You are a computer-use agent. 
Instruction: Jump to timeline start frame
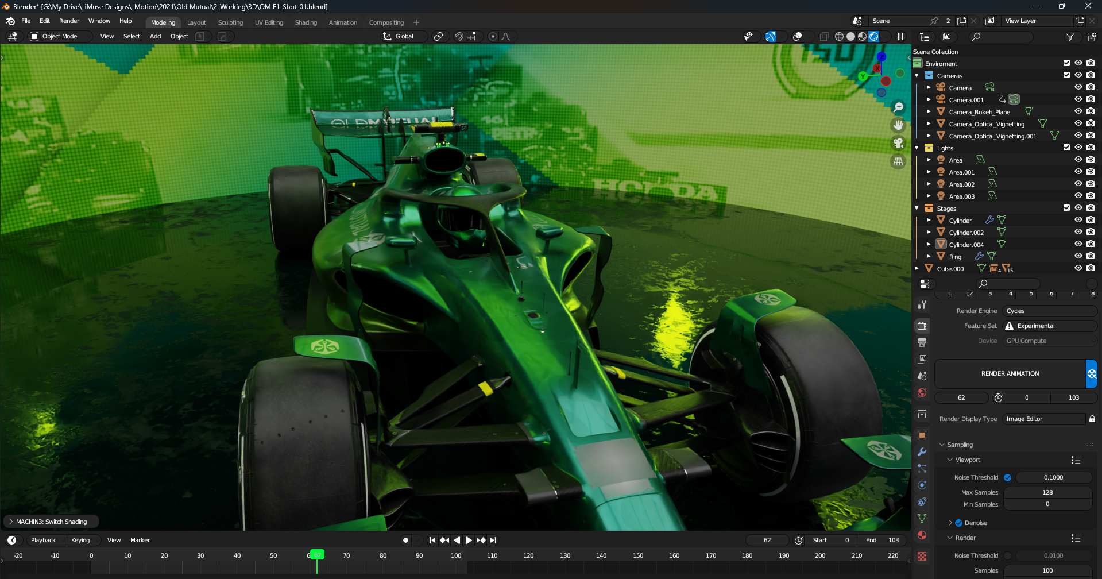click(x=432, y=540)
